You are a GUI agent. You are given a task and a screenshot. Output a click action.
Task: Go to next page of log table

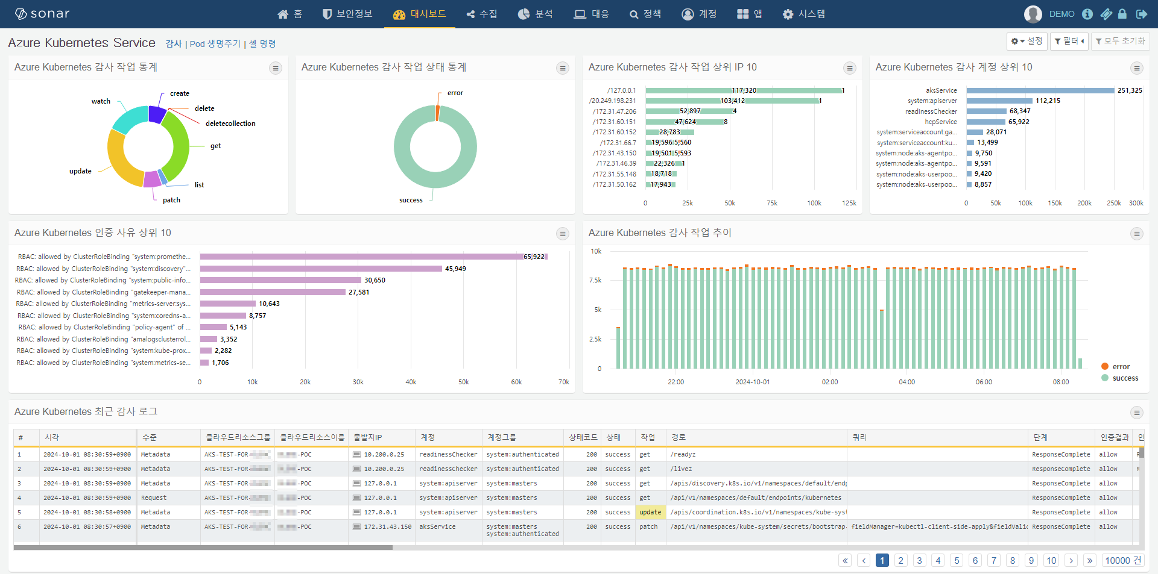point(1071,560)
